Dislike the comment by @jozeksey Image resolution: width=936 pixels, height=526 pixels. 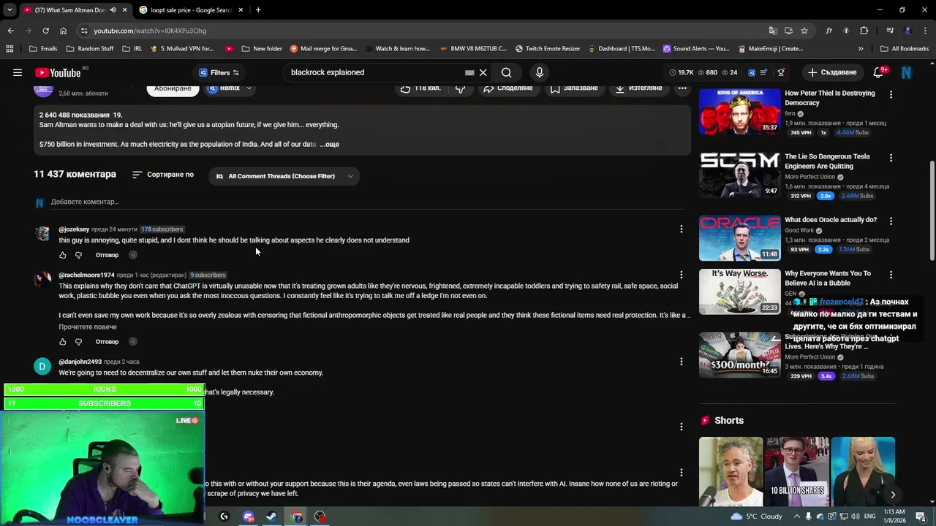(79, 255)
